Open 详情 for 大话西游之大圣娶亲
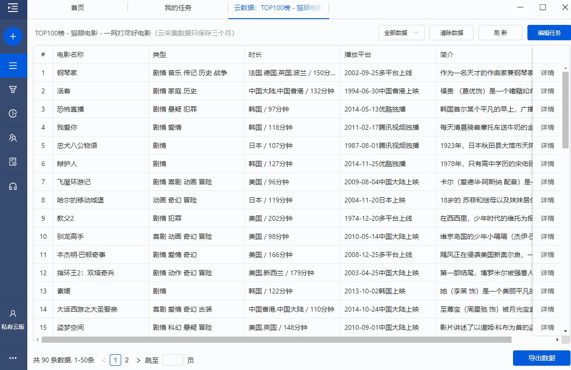Image resolution: width=571 pixels, height=370 pixels. (548, 309)
